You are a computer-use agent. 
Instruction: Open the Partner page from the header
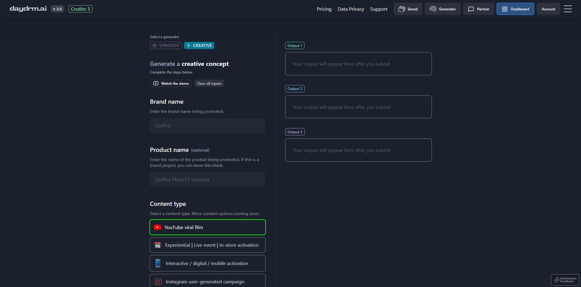[x=478, y=9]
